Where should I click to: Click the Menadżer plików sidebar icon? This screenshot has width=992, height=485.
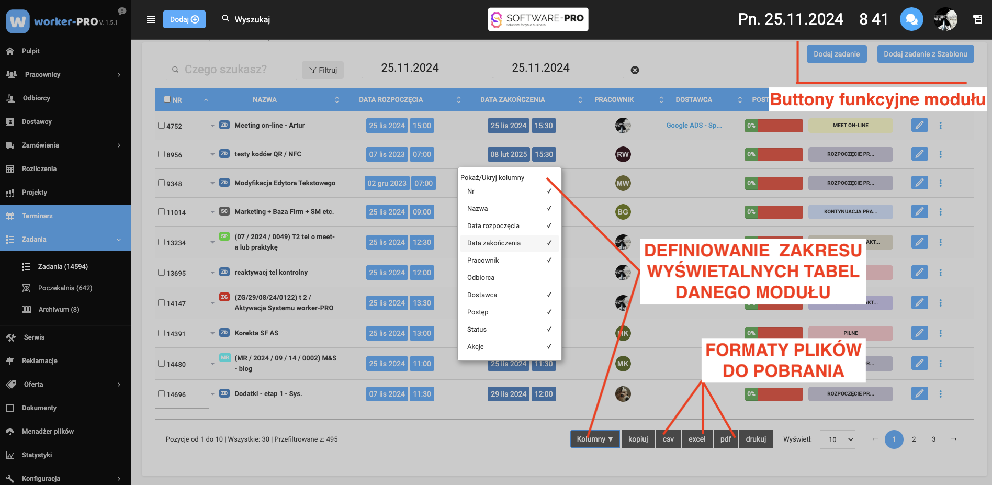[10, 432]
